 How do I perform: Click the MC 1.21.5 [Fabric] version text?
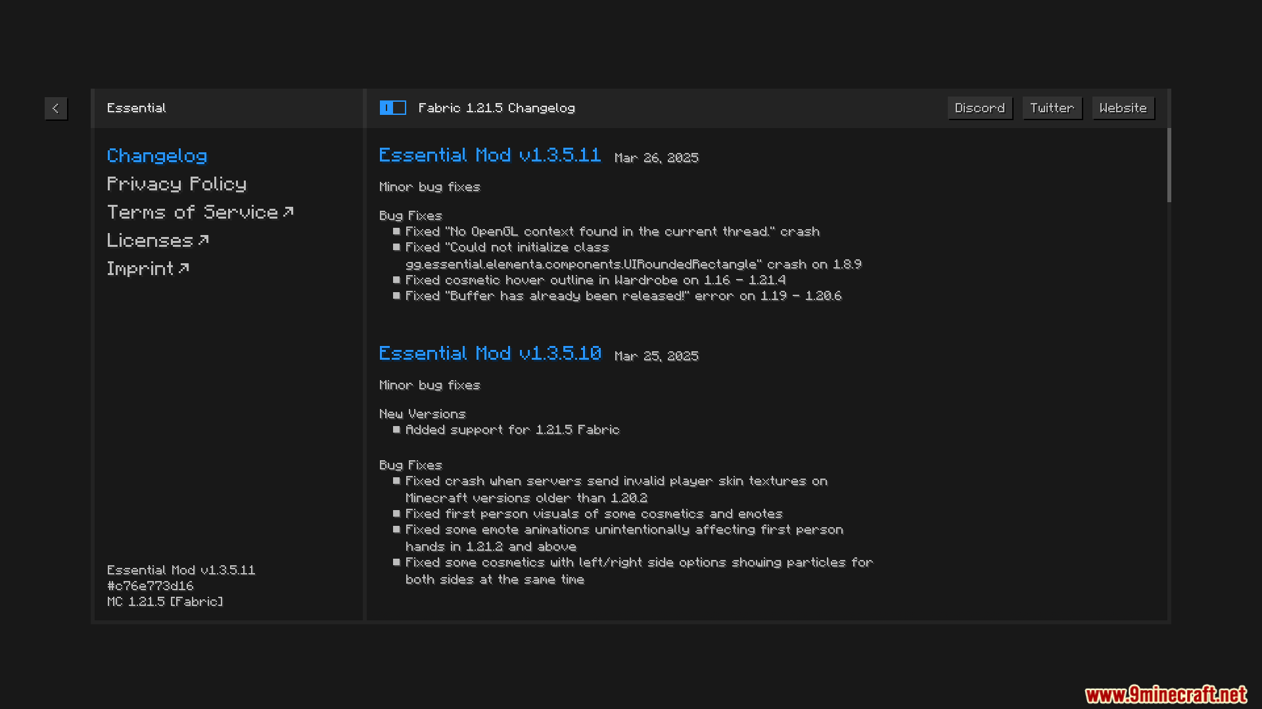point(165,602)
